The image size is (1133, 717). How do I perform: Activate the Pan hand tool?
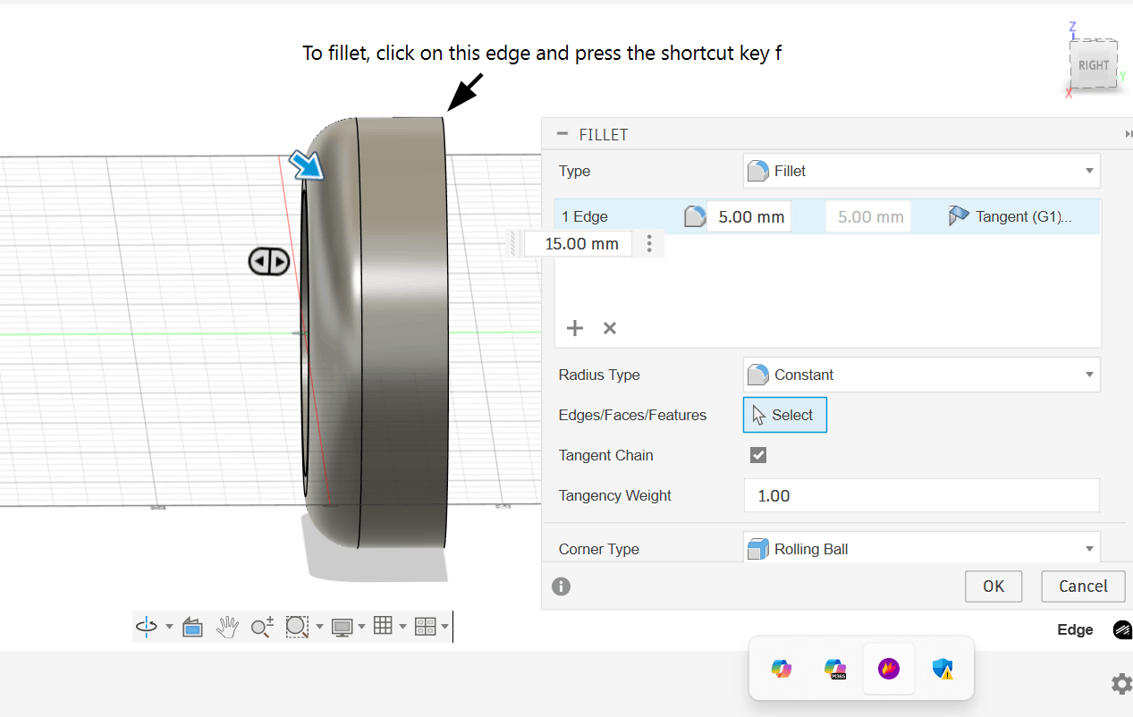(x=227, y=628)
